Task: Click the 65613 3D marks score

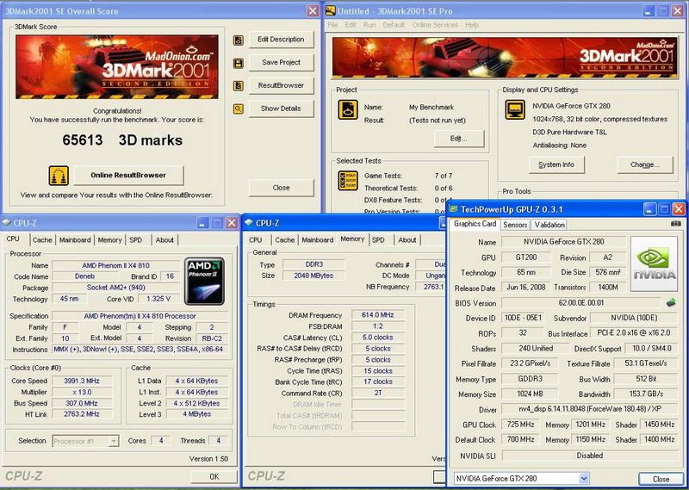Action: coord(122,140)
